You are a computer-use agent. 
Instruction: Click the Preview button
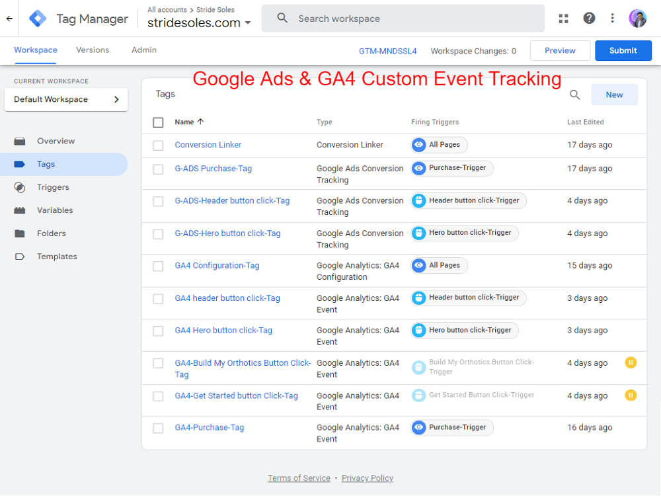click(x=560, y=51)
